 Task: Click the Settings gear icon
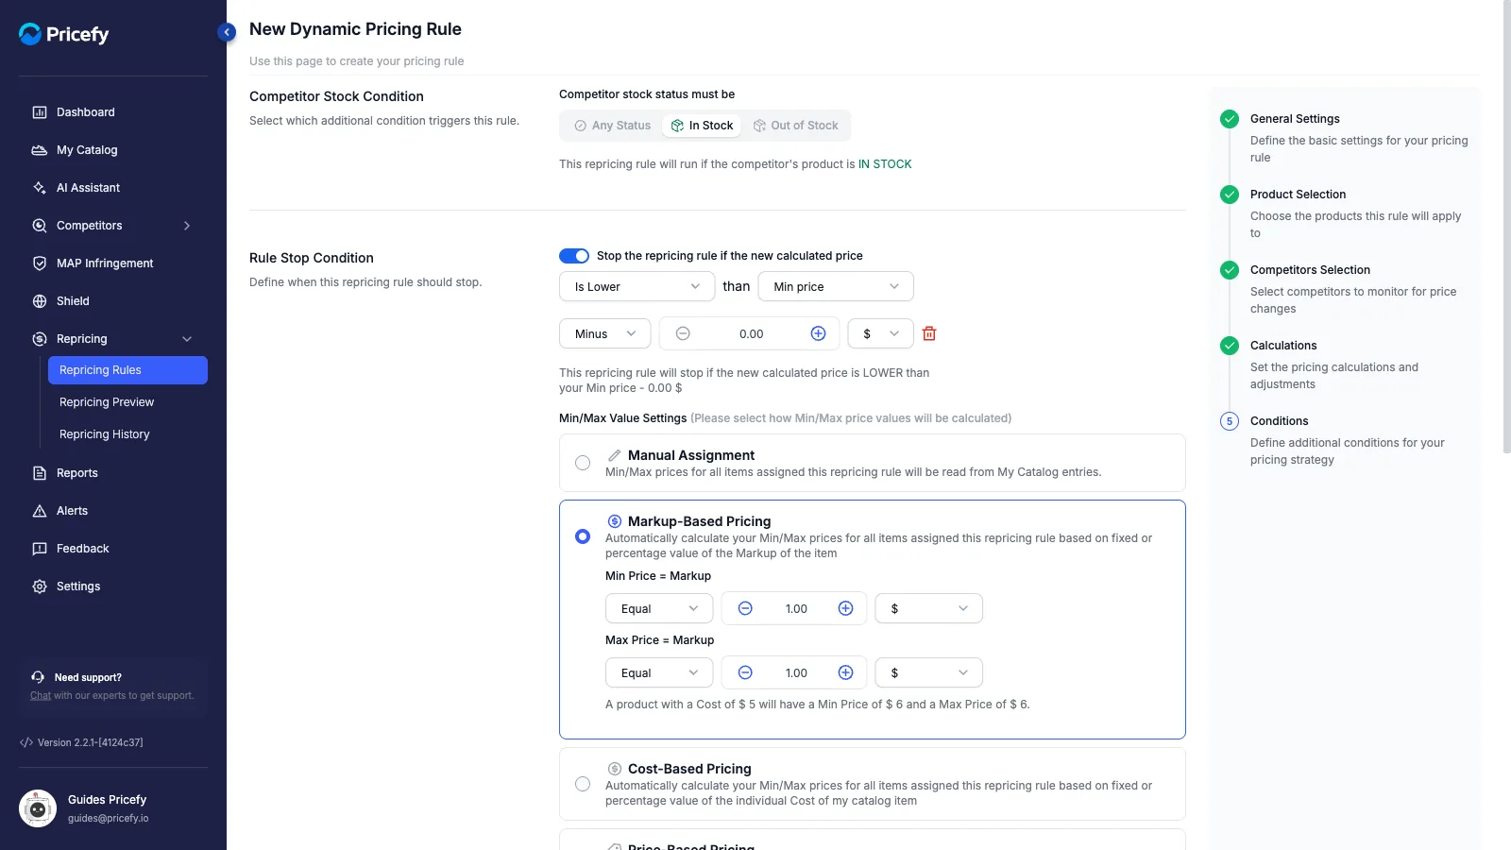click(x=40, y=586)
